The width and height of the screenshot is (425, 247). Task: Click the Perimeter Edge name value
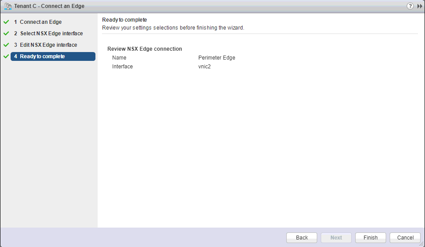click(x=216, y=58)
